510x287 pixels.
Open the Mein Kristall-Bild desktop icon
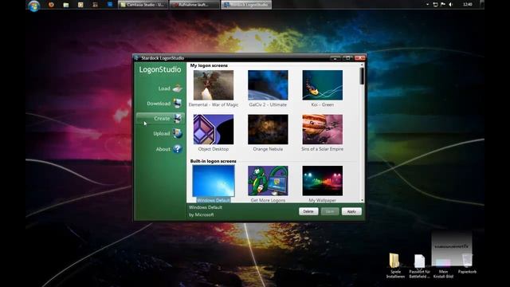(443, 268)
